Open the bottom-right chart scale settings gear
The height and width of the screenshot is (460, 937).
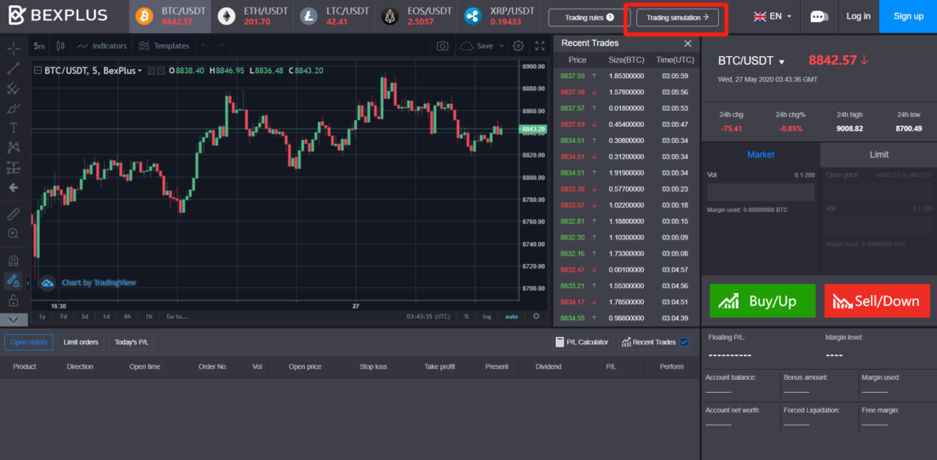[536, 316]
